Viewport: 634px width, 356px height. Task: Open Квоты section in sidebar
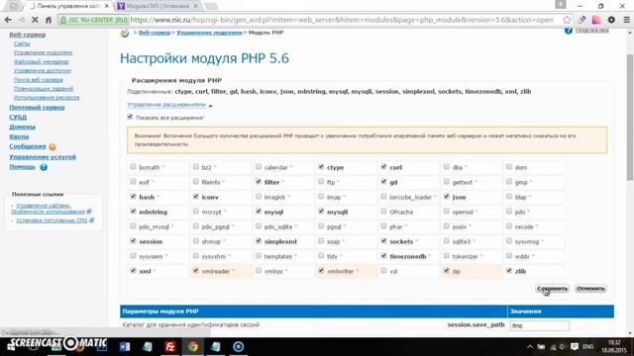[19, 136]
